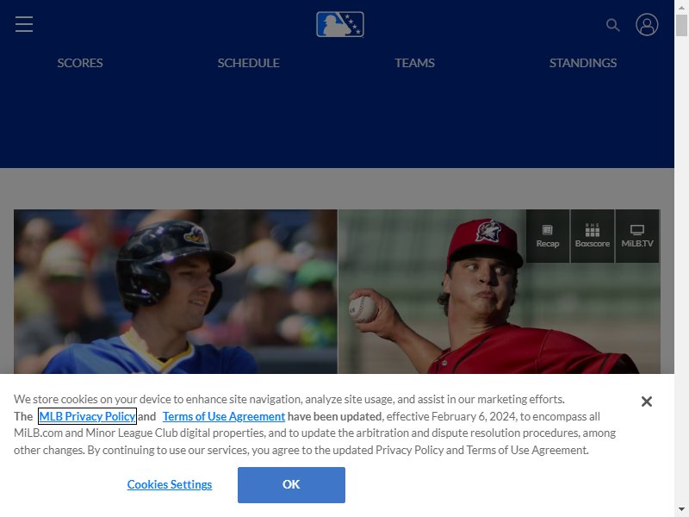
Task: Click the pitcher in red jersey photo
Action: pos(499,291)
